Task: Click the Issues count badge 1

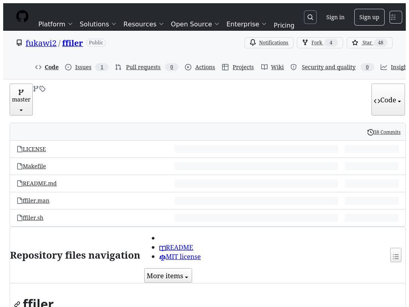Action: click(102, 67)
